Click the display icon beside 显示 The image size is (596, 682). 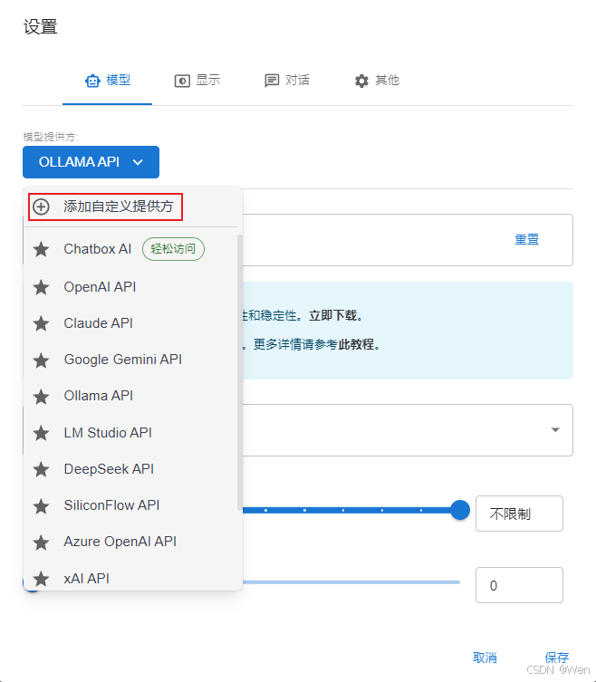(x=182, y=81)
